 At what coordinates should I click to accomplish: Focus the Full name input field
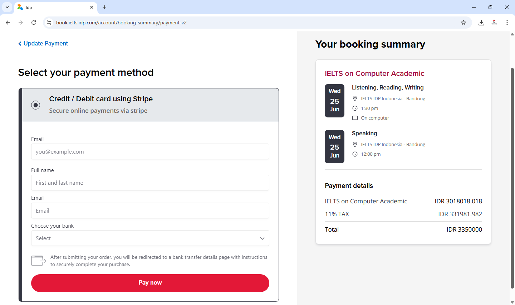150,183
